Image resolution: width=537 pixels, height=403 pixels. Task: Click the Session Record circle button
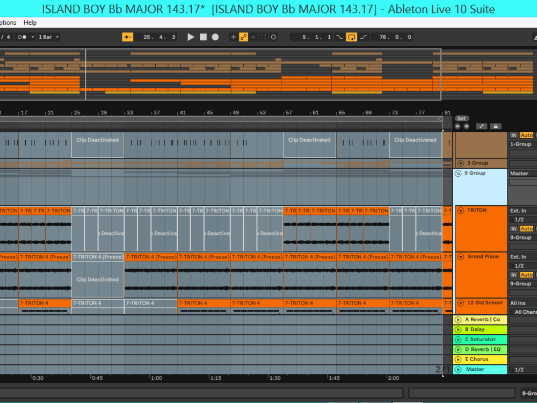coord(273,37)
